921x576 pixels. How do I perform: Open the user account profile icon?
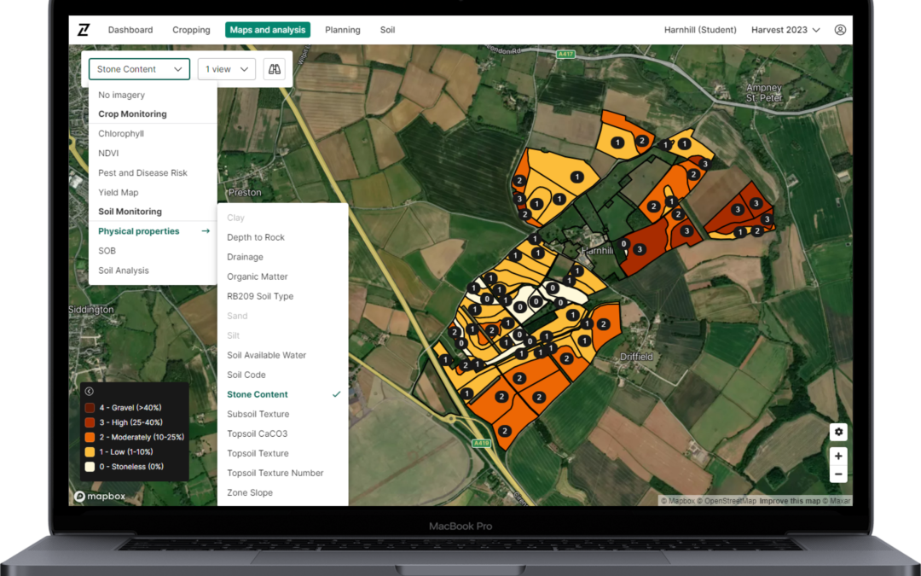tap(840, 29)
